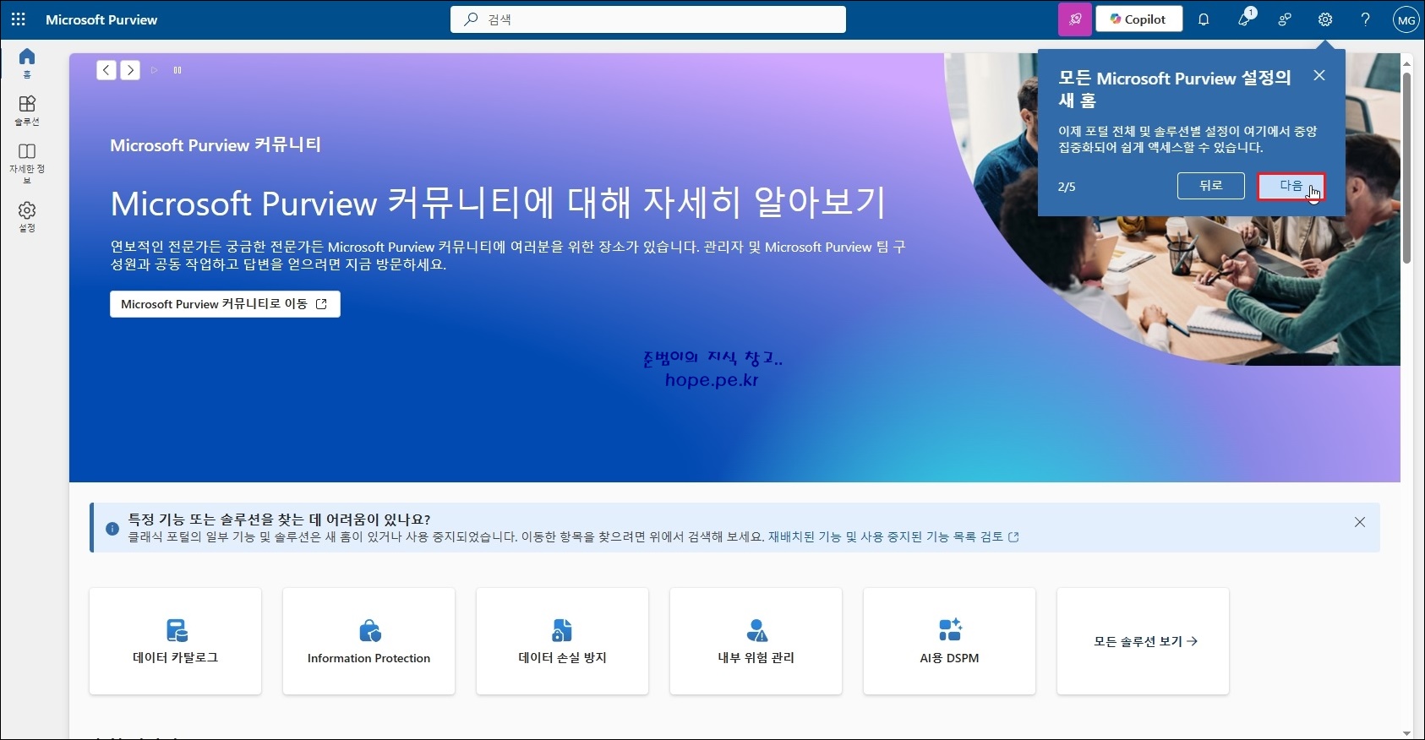1425x740 pixels.
Task: Show previous carousel slide
Action: pyautogui.click(x=106, y=70)
